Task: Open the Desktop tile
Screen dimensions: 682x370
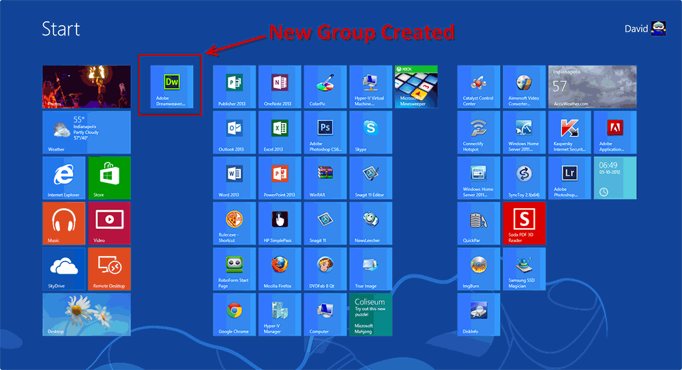Action: (x=87, y=315)
